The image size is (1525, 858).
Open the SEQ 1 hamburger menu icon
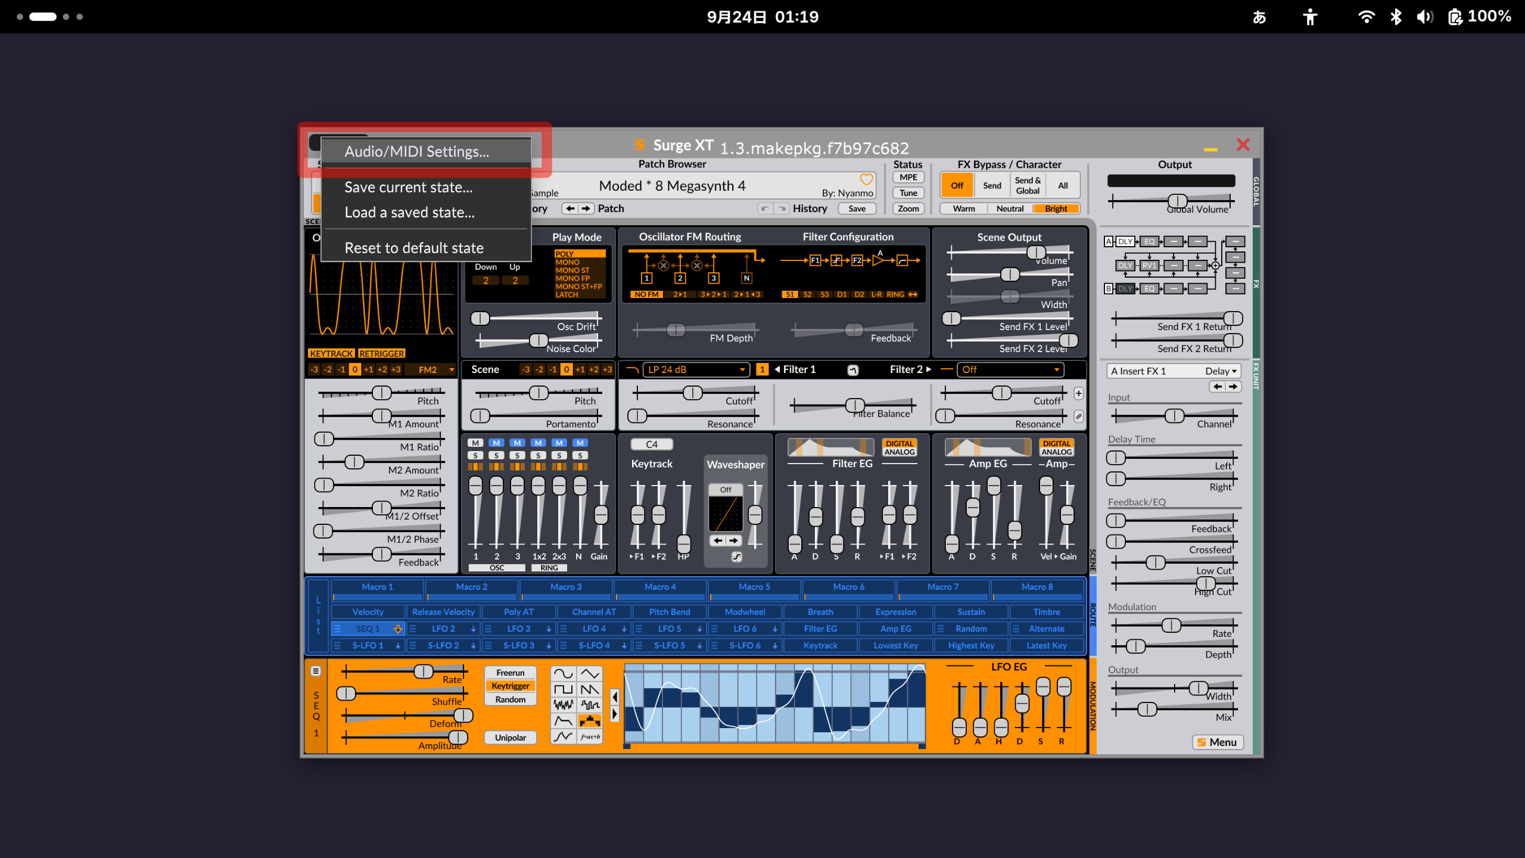(316, 671)
